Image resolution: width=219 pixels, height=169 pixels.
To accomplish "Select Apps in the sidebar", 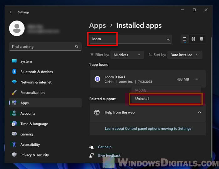I will [x=45, y=103].
